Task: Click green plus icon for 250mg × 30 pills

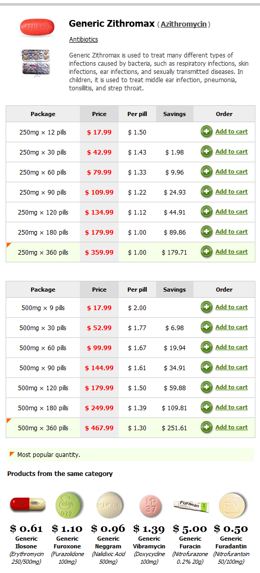Action: (206, 151)
